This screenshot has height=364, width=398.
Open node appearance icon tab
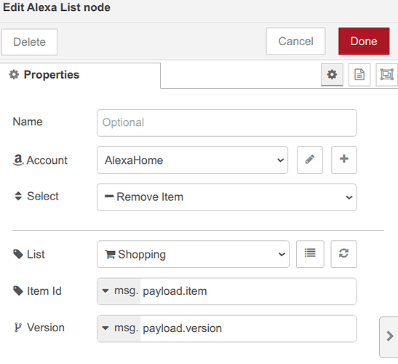[386, 75]
